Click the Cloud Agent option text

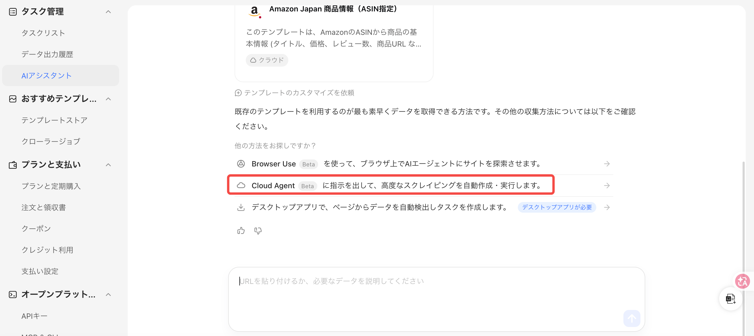click(x=396, y=186)
